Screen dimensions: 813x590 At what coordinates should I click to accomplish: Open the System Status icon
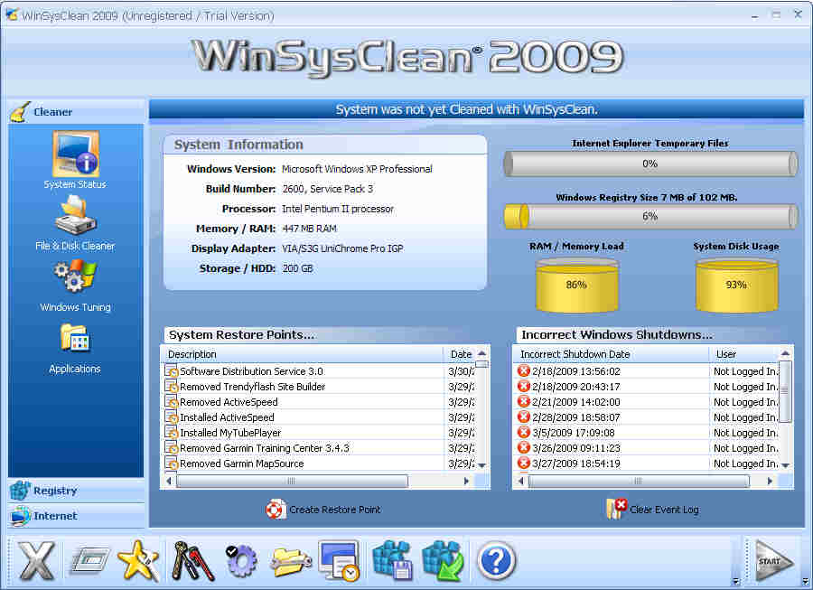click(75, 155)
